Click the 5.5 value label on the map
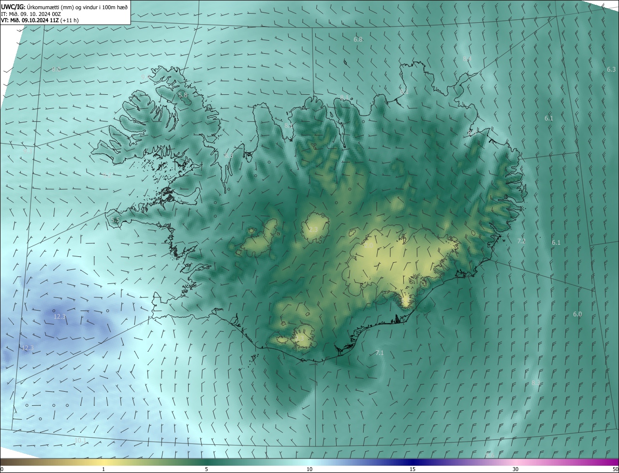 click(x=115, y=220)
